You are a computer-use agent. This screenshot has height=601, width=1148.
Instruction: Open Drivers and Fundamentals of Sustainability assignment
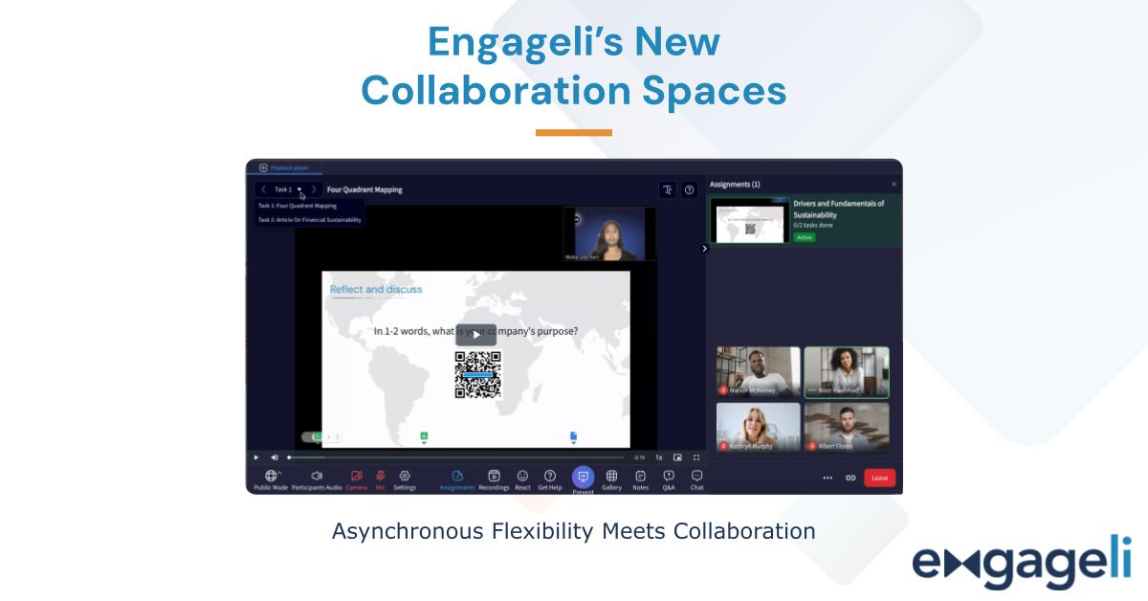805,221
